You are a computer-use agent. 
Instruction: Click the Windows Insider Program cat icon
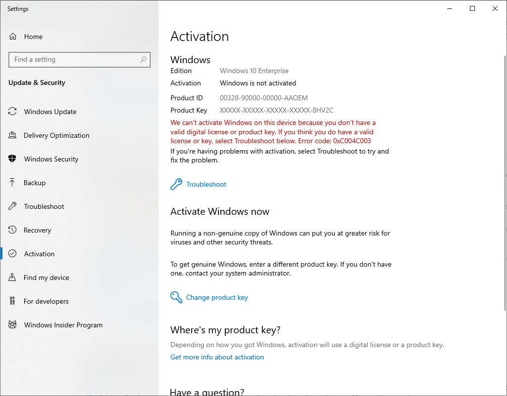click(12, 324)
